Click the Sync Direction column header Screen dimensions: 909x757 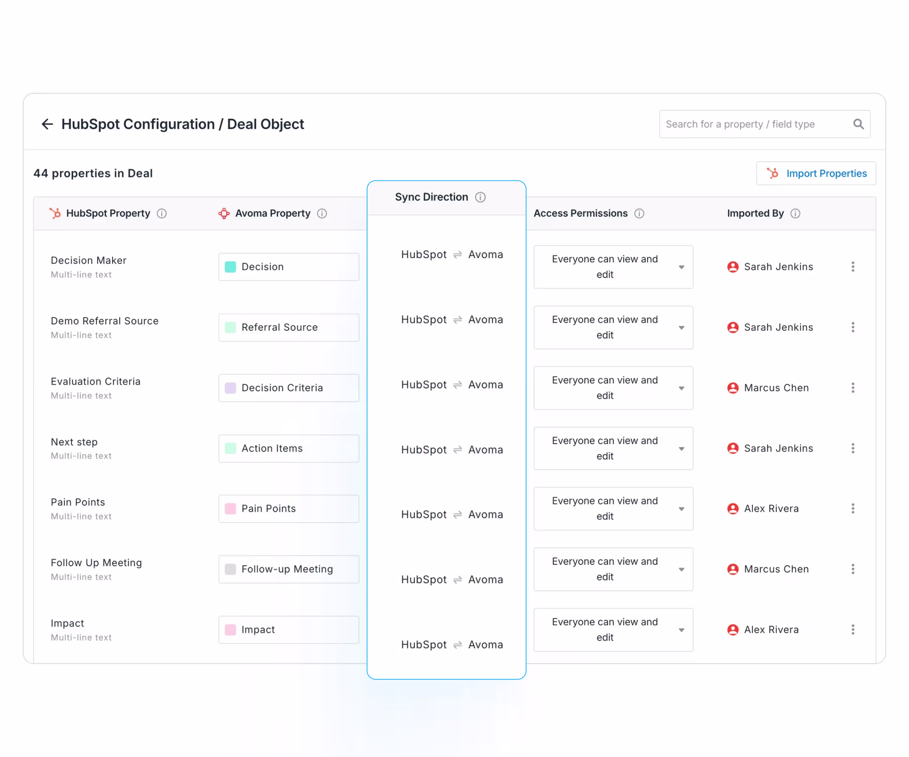(432, 197)
